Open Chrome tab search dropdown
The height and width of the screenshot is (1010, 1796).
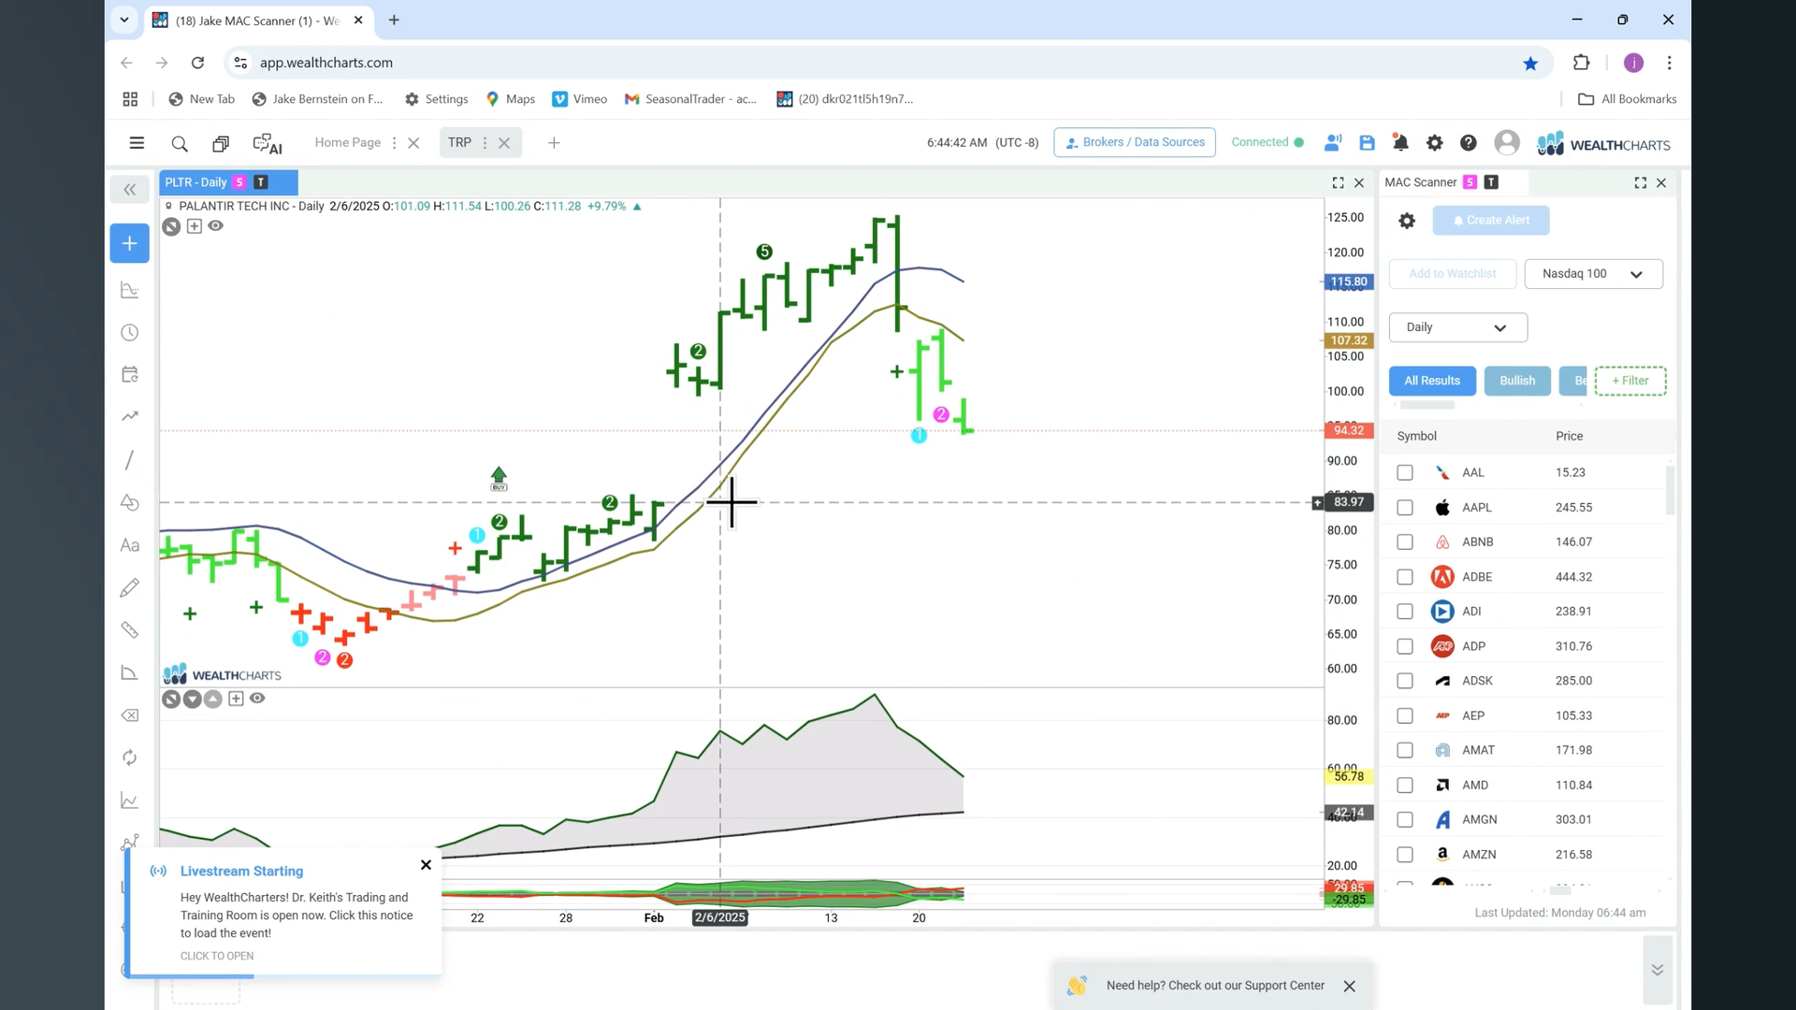123,20
